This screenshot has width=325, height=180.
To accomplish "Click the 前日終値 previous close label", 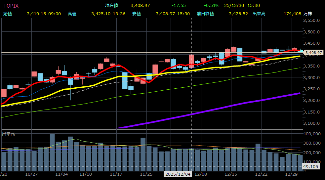I will click(x=205, y=14).
